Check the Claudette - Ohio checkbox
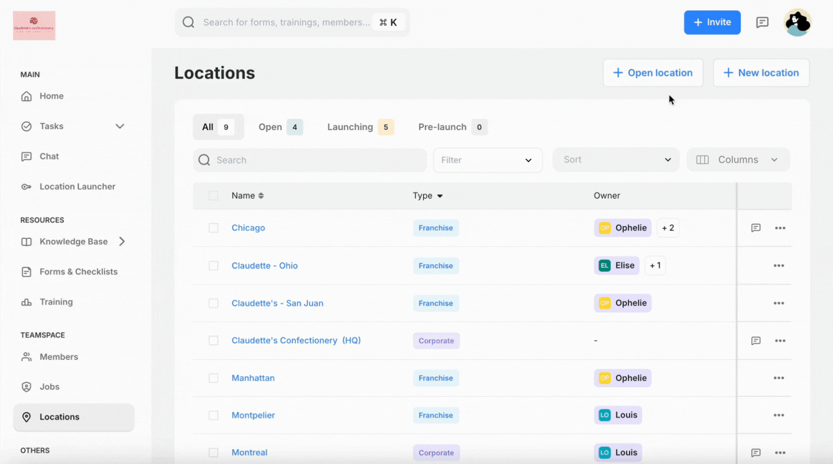The width and height of the screenshot is (833, 464). [213, 266]
